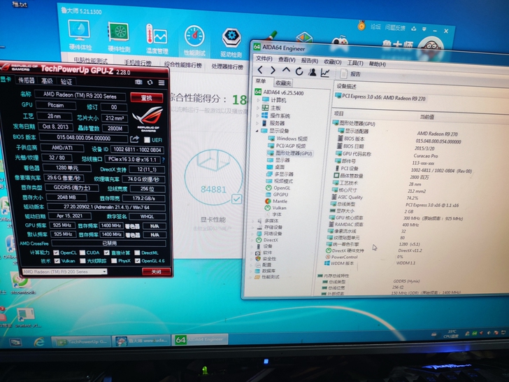Expand 存储设备 node in AIDA64 tree

tap(253, 227)
